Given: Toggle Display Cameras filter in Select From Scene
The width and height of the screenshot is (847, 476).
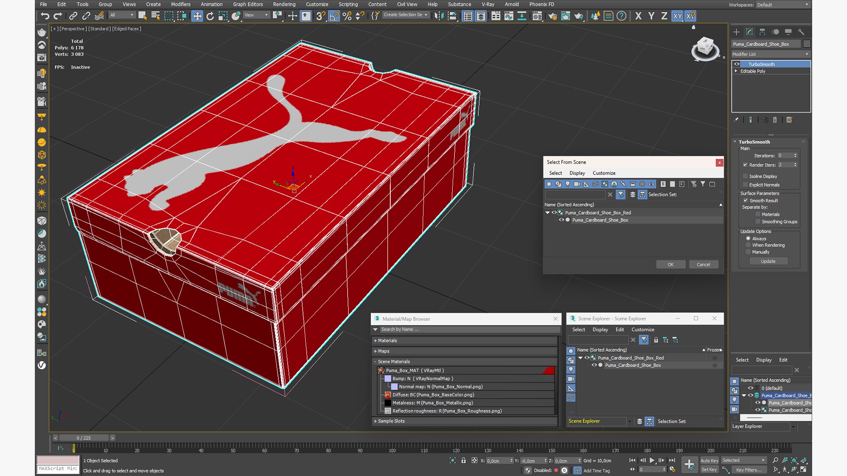Looking at the screenshot, I should pyautogui.click(x=577, y=184).
